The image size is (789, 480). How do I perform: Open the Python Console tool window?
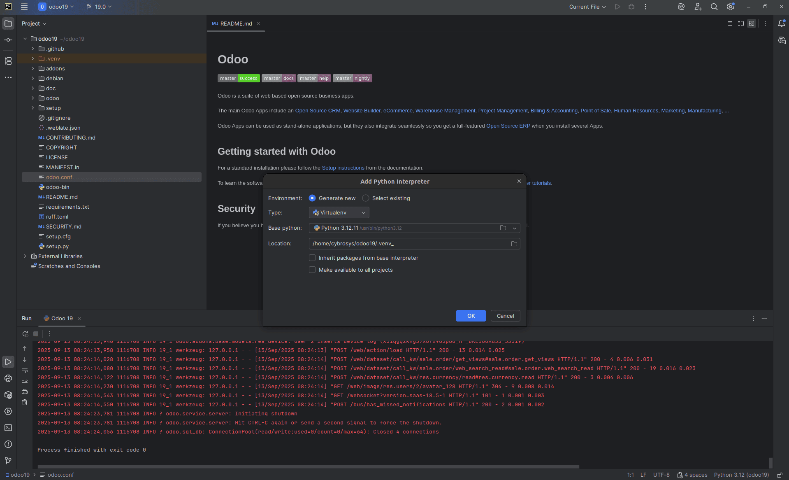click(8, 378)
